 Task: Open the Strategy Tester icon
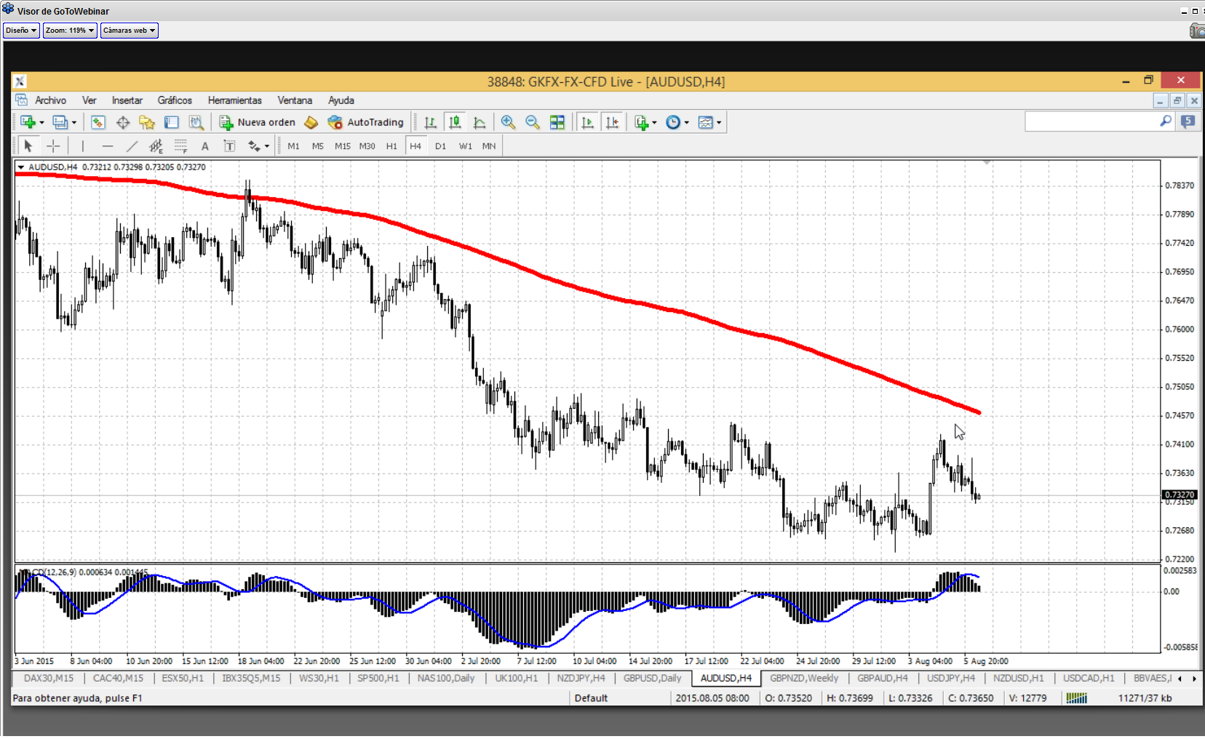click(196, 122)
